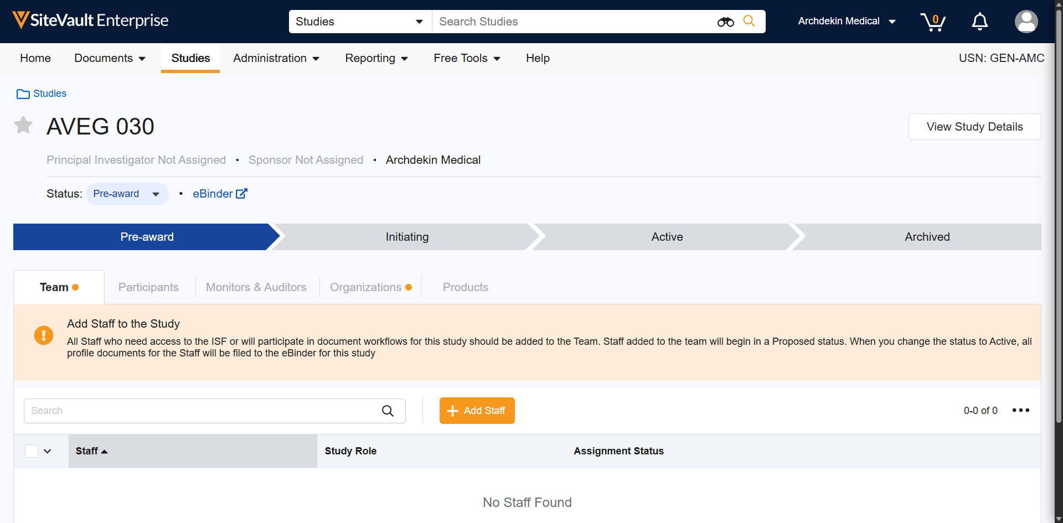Click the Studies breadcrumb folder icon

click(23, 94)
